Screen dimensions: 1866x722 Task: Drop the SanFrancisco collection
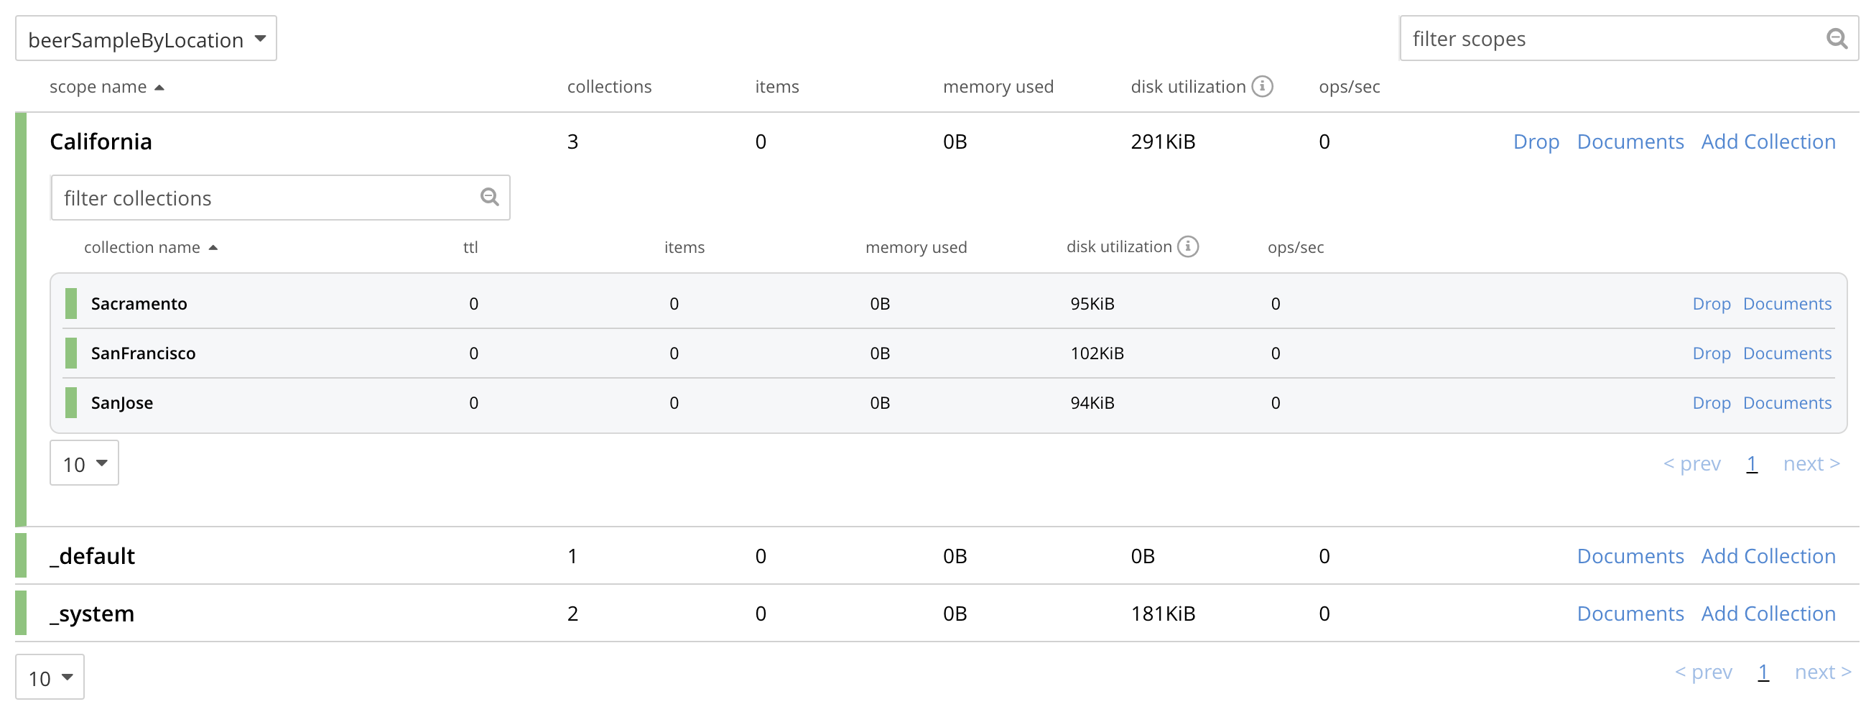point(1711,353)
